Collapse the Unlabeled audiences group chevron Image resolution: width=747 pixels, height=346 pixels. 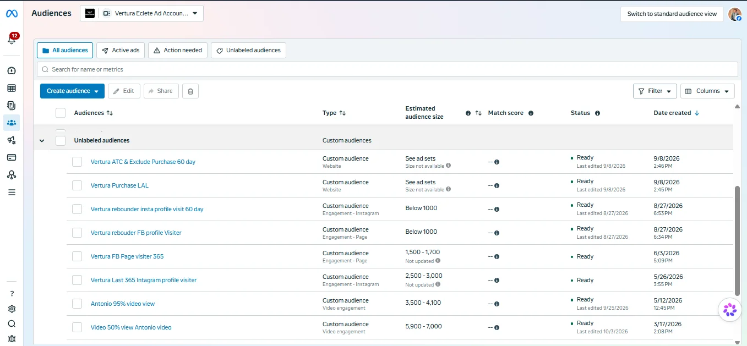[42, 141]
